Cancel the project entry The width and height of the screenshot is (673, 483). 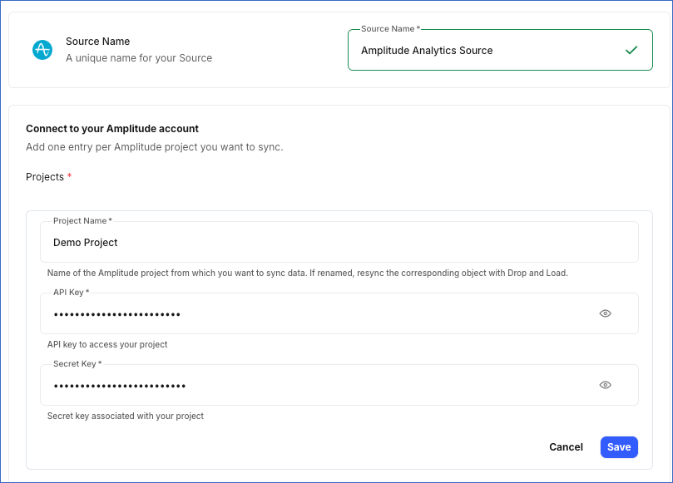[566, 447]
